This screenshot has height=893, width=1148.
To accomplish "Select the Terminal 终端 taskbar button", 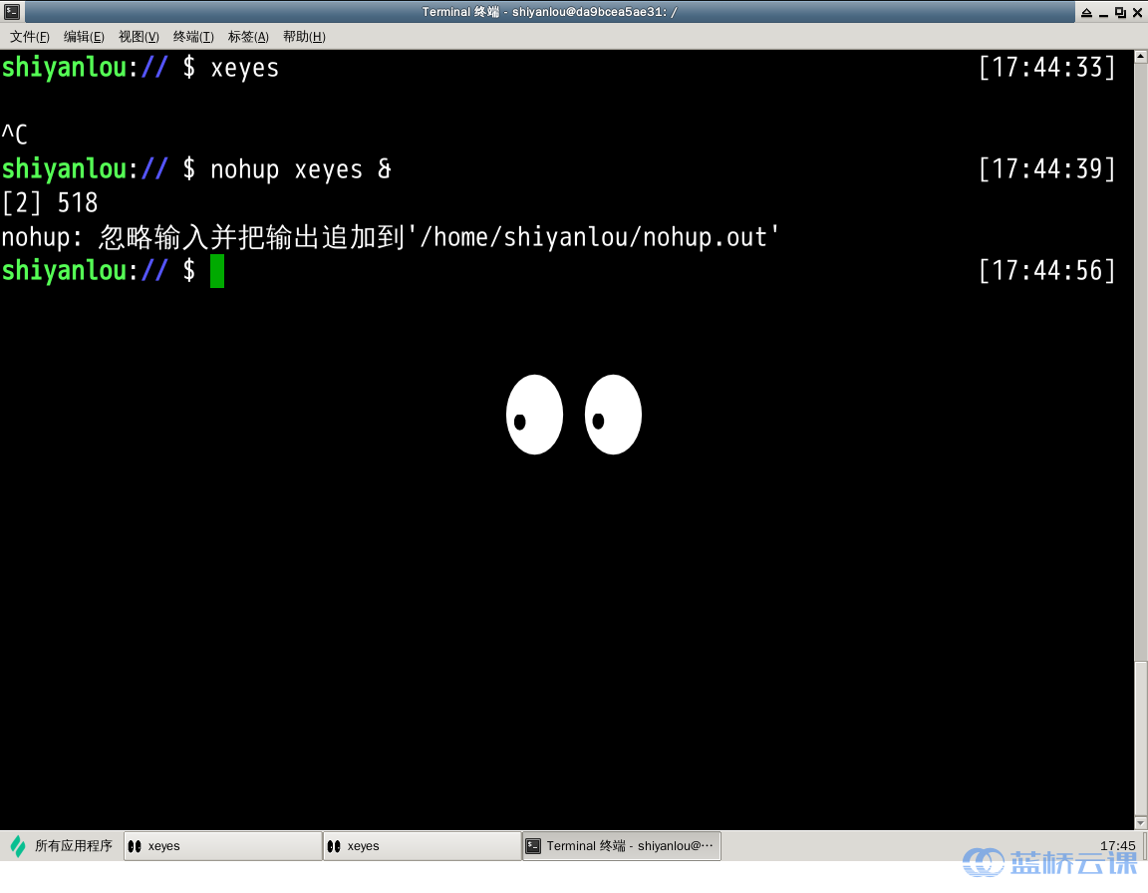I will click(x=621, y=846).
